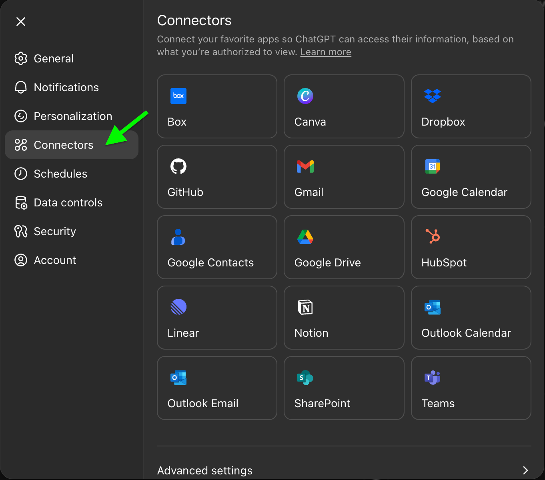Open the GitHub connector
This screenshot has height=480, width=545.
[x=217, y=177]
